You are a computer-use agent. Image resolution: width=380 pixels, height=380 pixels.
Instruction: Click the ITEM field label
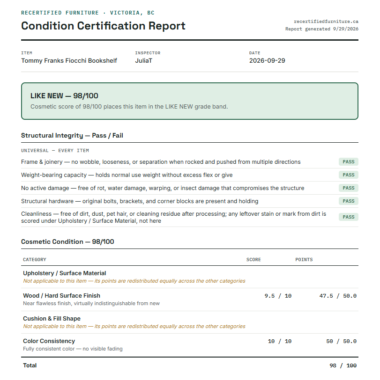[27, 53]
